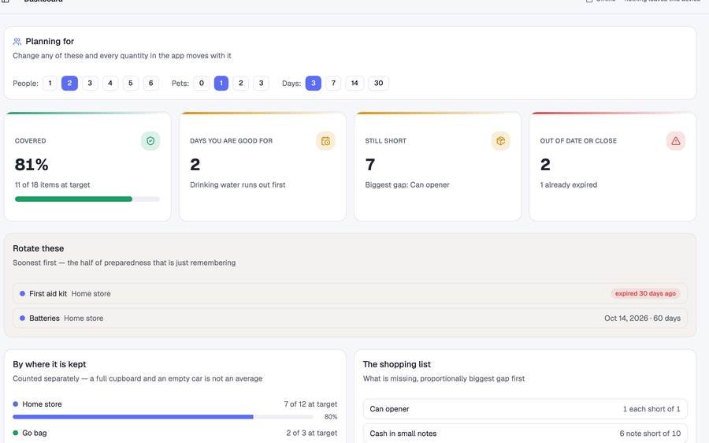This screenshot has height=443, width=709.
Task: Click '11 of 18 items at target' text
Action: tap(53, 184)
